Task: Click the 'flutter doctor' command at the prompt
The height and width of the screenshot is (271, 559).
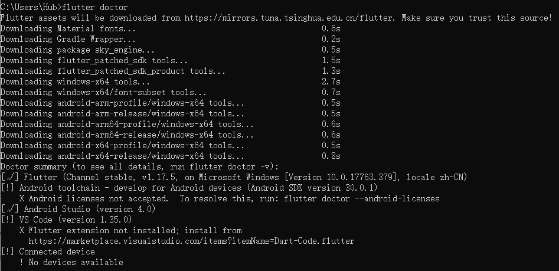Action: [94, 7]
